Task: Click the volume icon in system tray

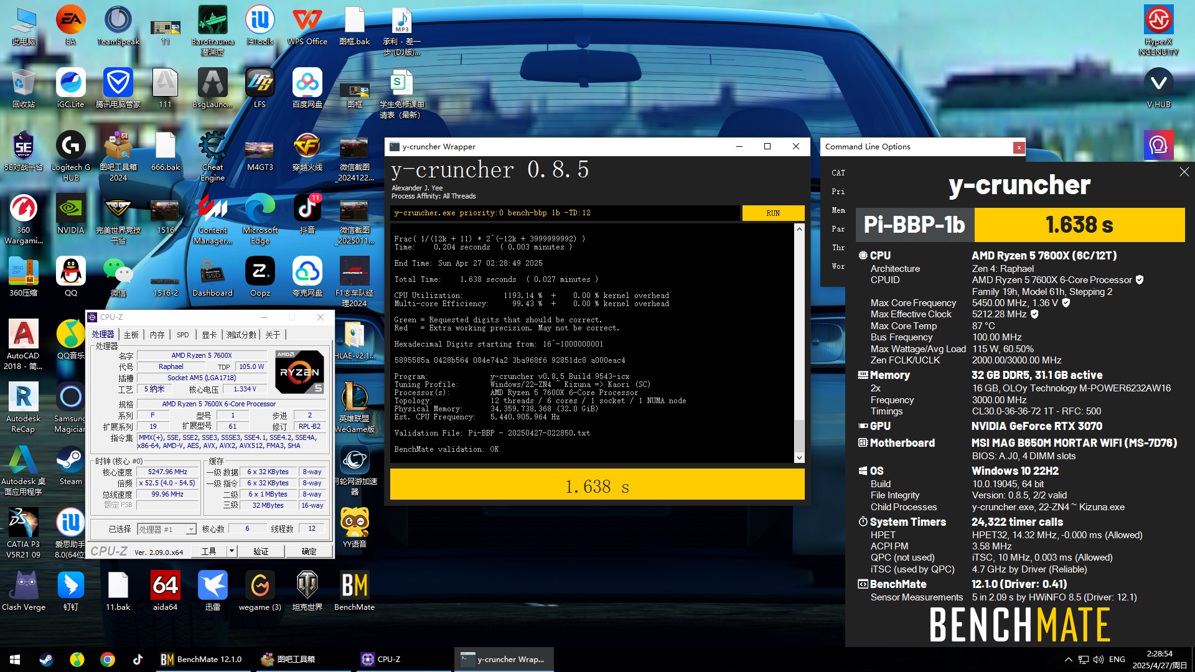Action: click(x=1099, y=660)
